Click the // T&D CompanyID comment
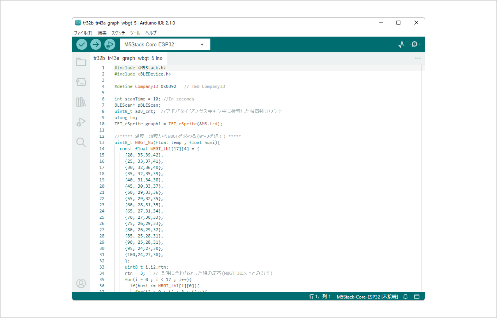Viewport: 497px width, 318px height. coord(204,87)
